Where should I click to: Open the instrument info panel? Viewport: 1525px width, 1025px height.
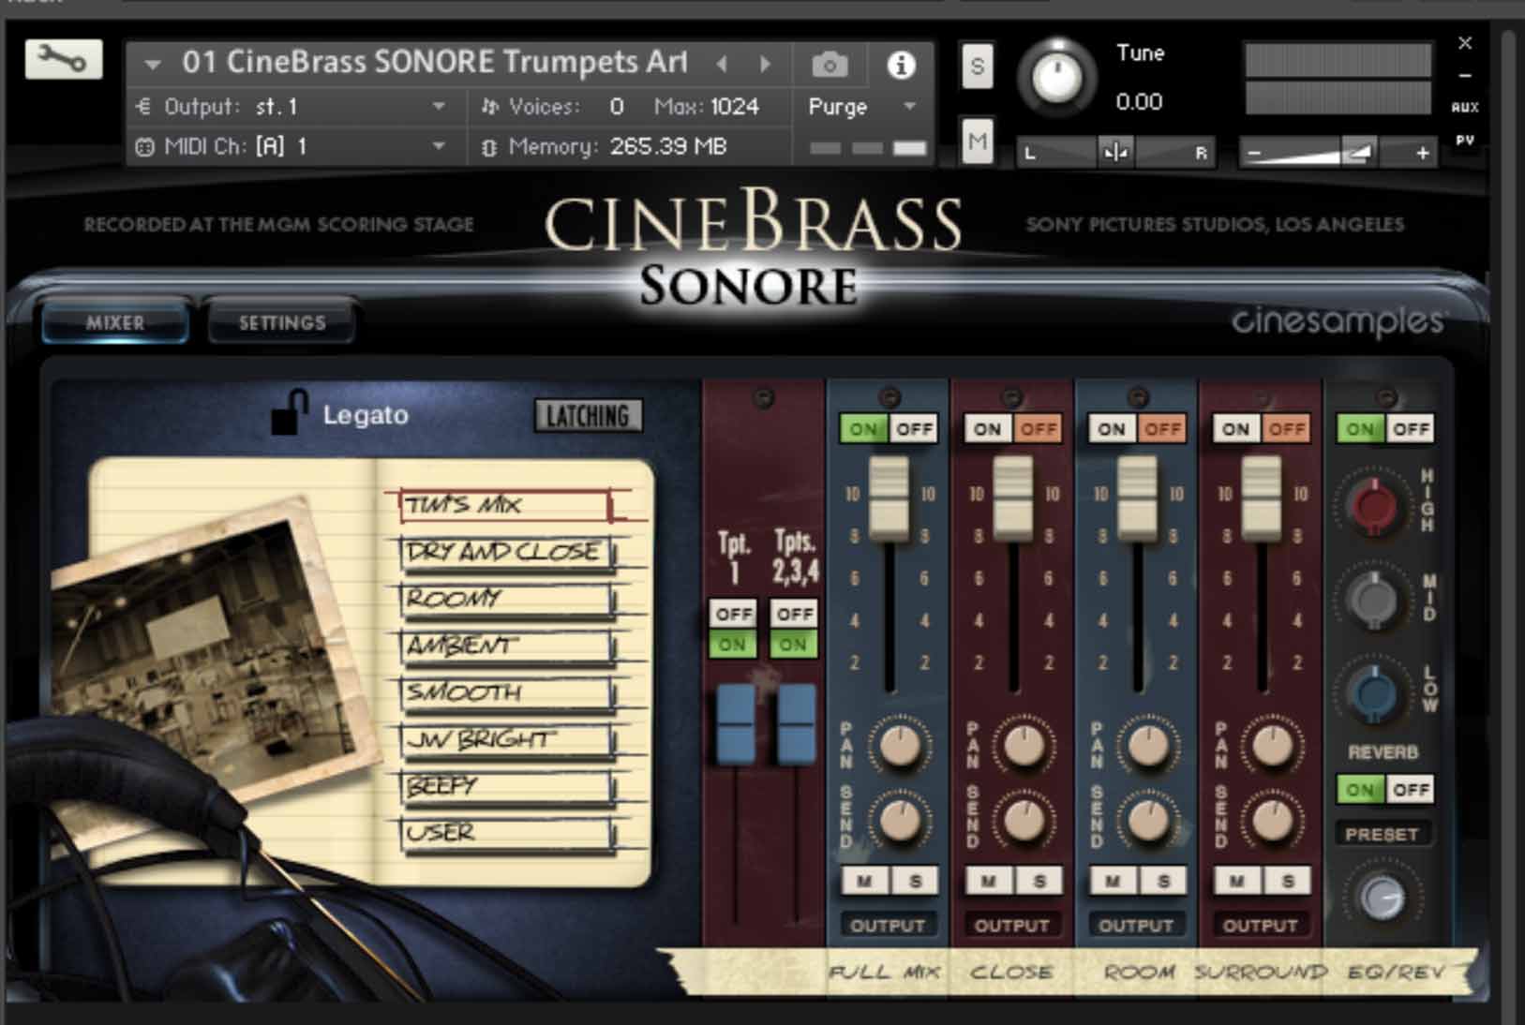click(902, 64)
